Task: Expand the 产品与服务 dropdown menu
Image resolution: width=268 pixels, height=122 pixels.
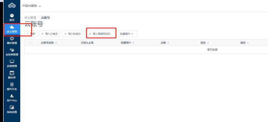Action: (x=32, y=6)
